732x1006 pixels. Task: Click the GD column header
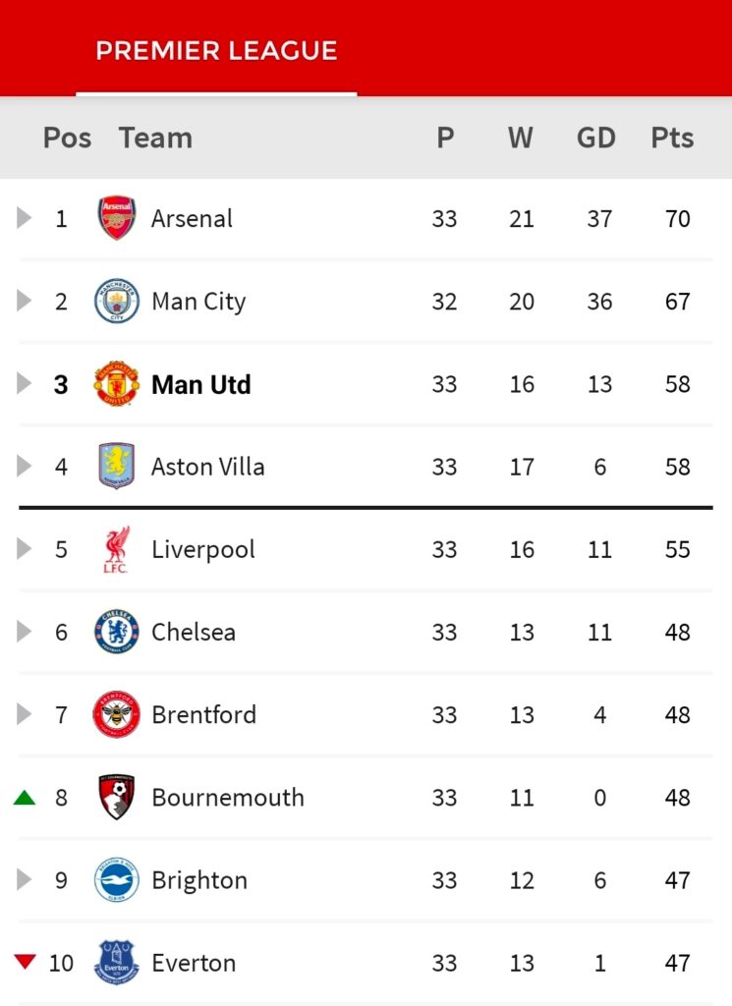[x=596, y=138]
